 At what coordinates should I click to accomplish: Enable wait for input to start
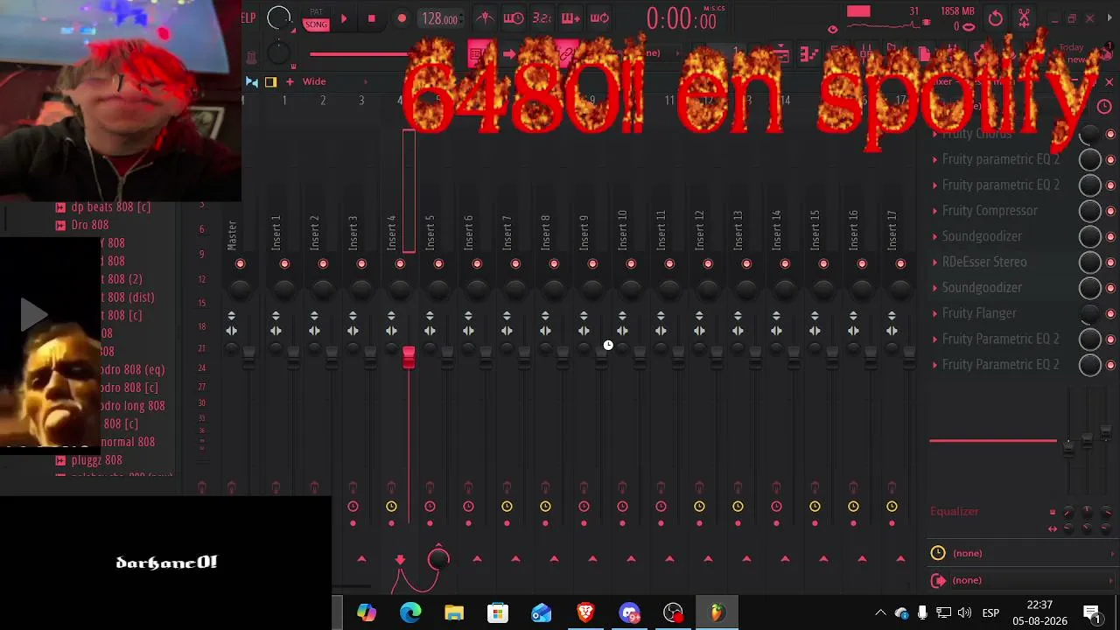tap(514, 18)
